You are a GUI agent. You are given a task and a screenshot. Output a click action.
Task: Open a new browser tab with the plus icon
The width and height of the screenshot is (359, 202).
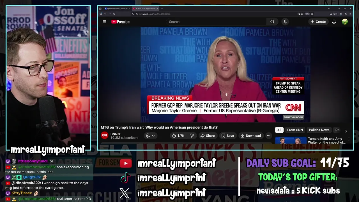(162, 9)
